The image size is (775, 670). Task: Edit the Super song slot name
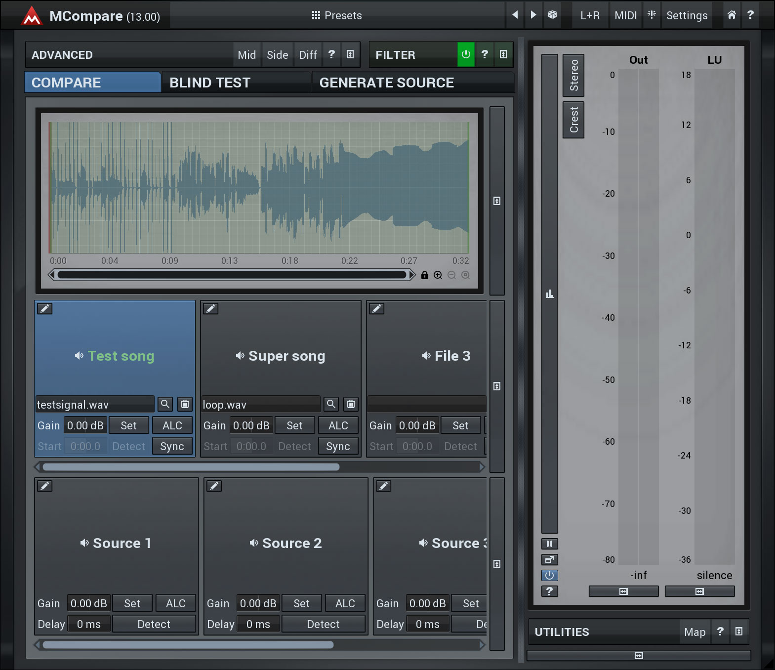[x=211, y=309]
